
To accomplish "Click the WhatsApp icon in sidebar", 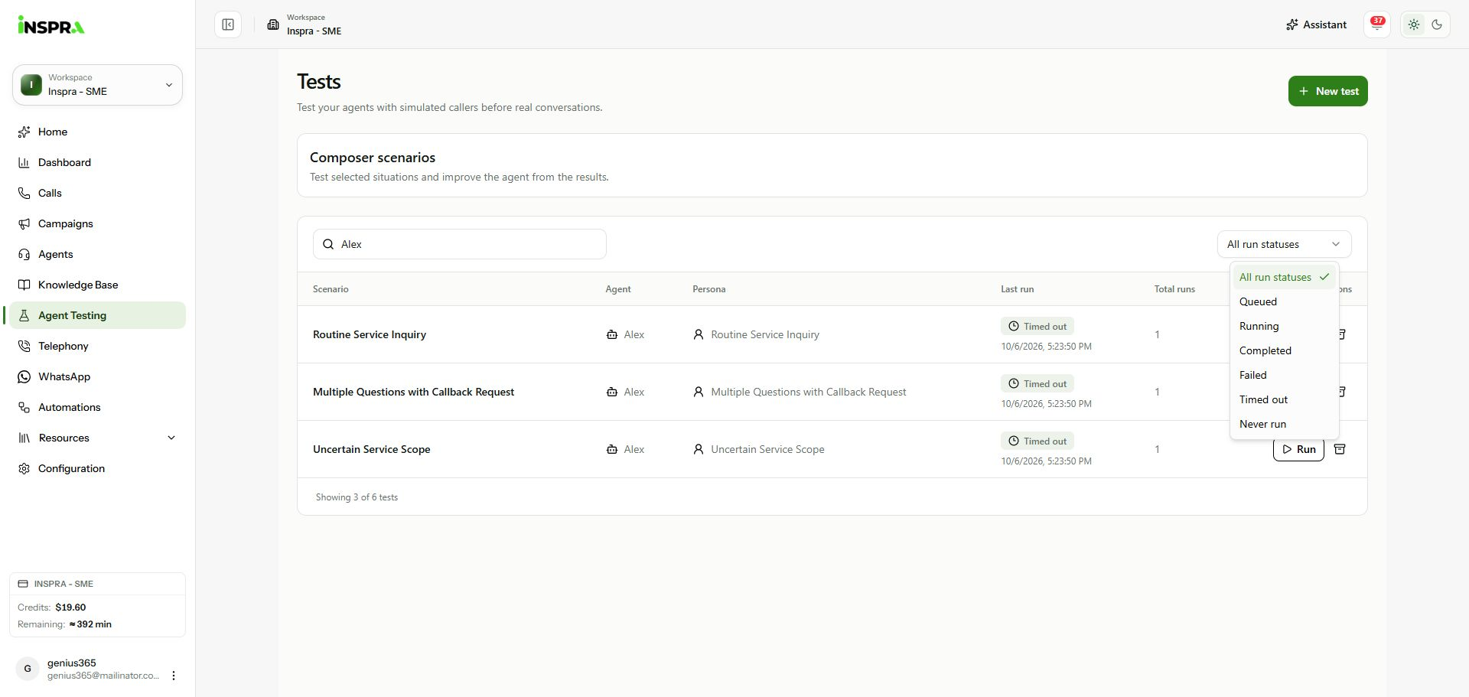I will (24, 376).
